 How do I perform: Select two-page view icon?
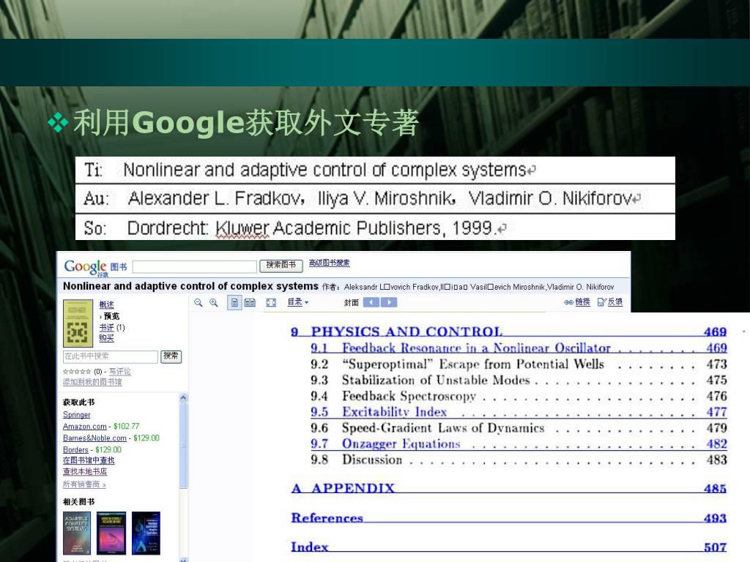point(250,302)
